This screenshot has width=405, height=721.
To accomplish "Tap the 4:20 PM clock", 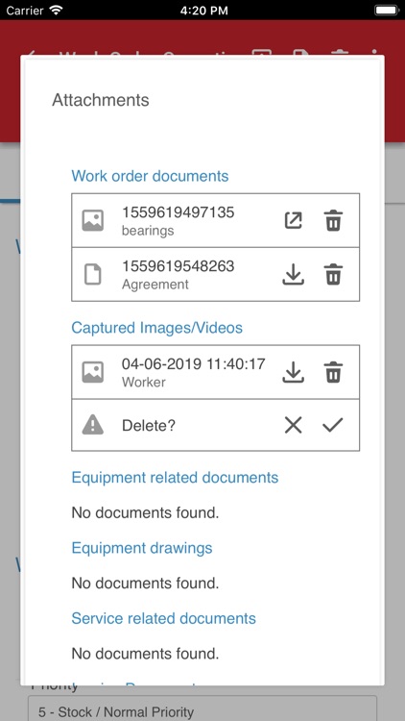I will point(203,11).
